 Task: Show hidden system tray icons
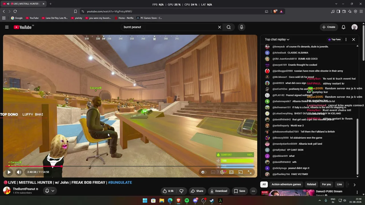tap(320, 200)
